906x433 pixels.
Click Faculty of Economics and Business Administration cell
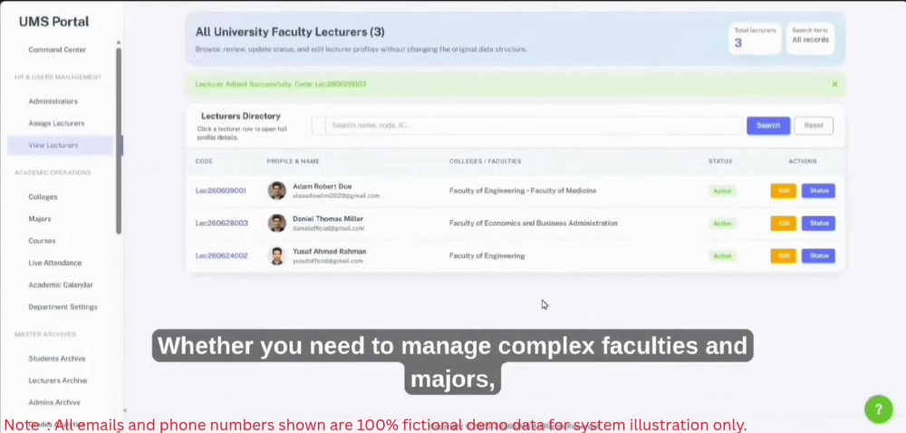(x=533, y=223)
